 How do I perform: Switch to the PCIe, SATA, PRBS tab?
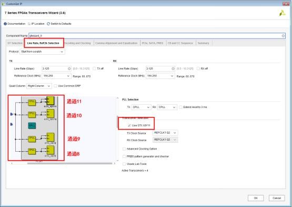click(153, 43)
